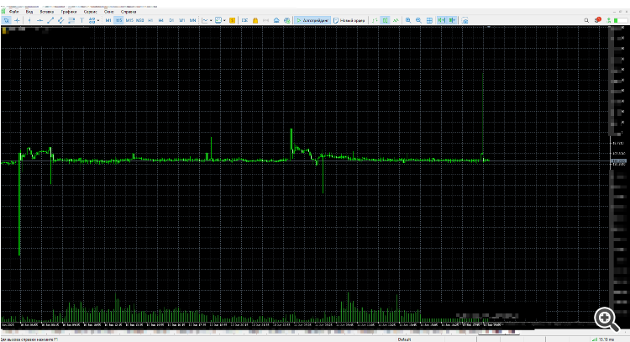The height and width of the screenshot is (342, 630).
Task: Open the Сервис menu
Action: coord(91,12)
